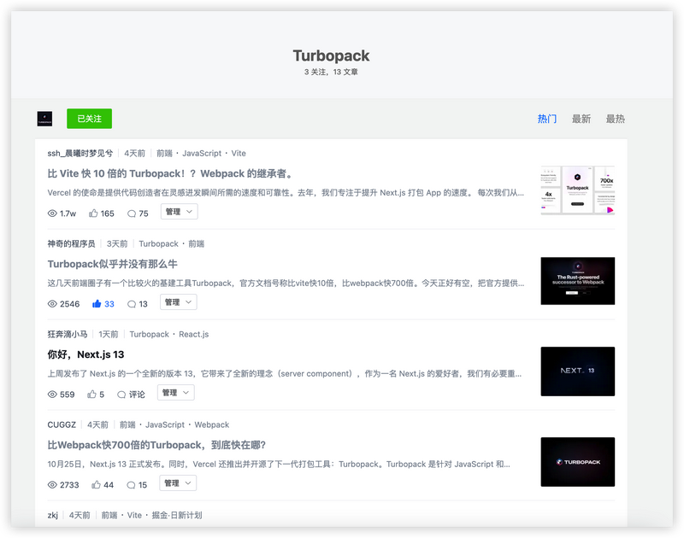Switch to the 最热 sorting tab

[617, 118]
